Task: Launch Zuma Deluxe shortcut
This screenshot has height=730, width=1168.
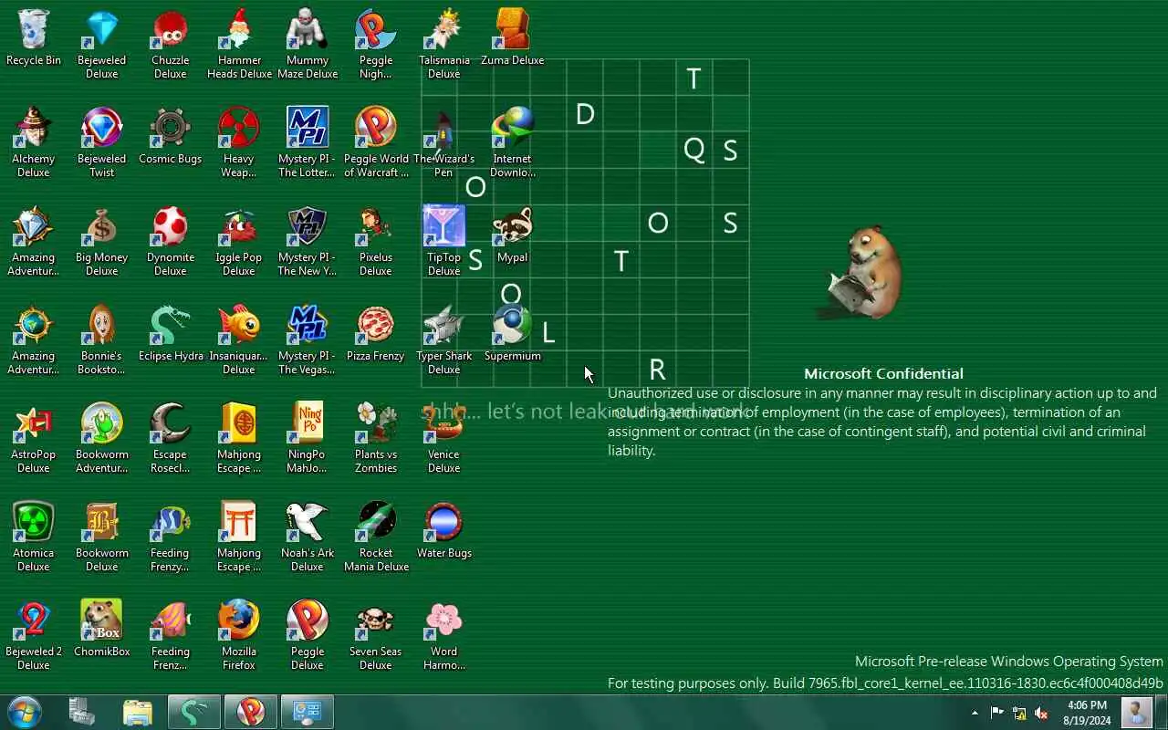Action: click(513, 37)
